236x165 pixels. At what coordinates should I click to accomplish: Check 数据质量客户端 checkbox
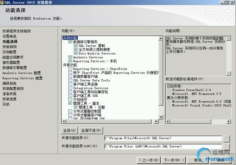(x=70, y=76)
